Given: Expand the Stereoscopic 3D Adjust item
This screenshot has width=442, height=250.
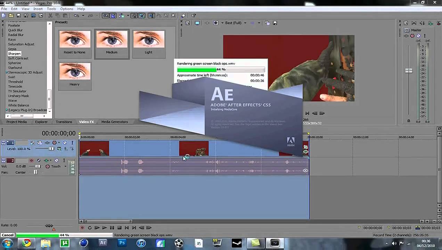Looking at the screenshot, I should pos(7,72).
